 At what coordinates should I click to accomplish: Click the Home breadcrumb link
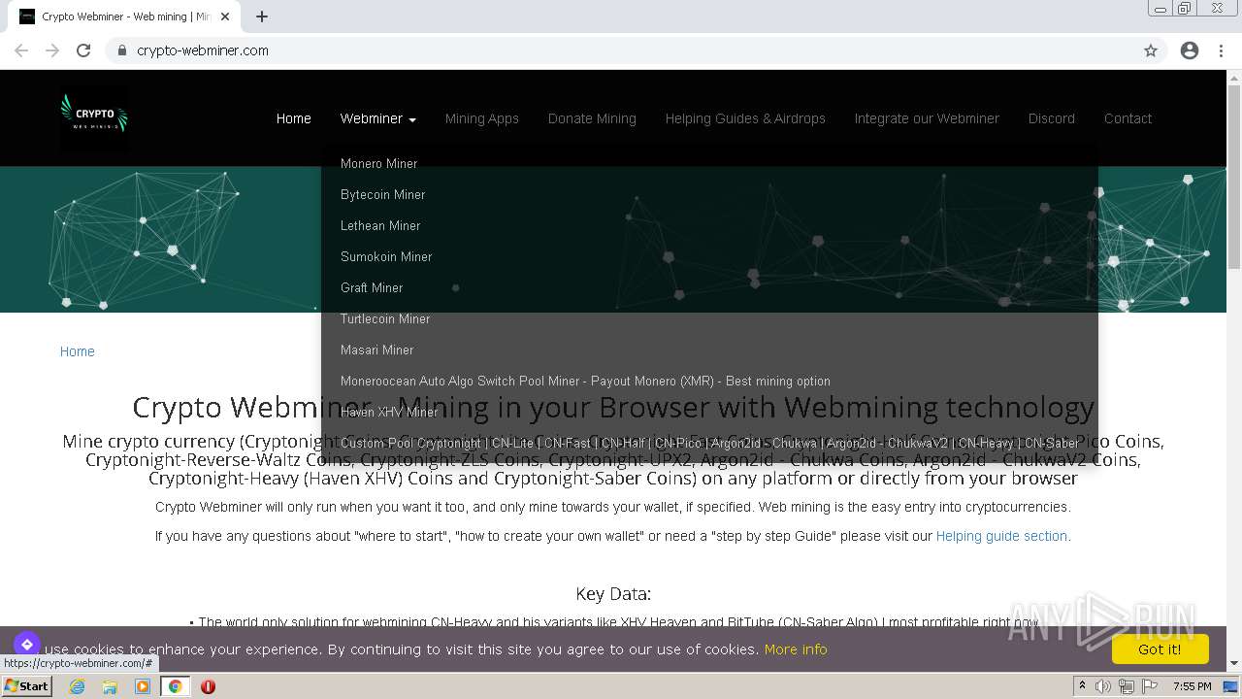tap(78, 351)
